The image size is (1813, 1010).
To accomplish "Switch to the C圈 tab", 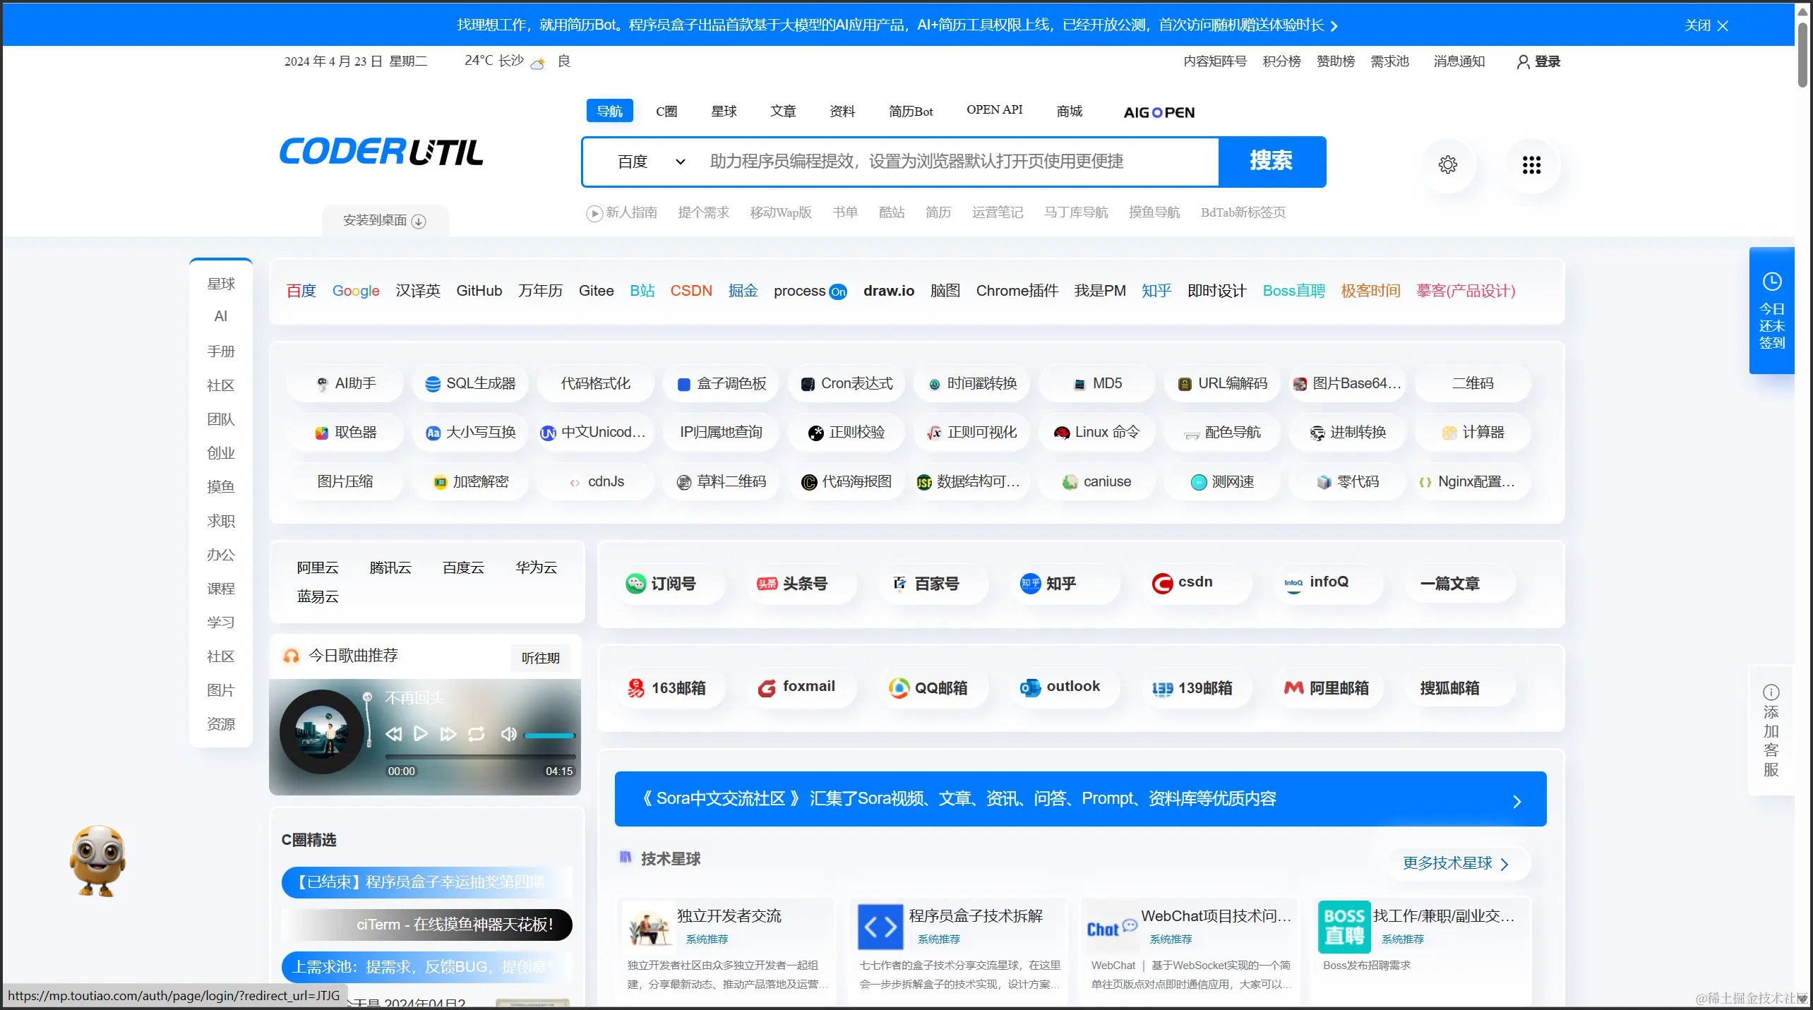I will (666, 111).
